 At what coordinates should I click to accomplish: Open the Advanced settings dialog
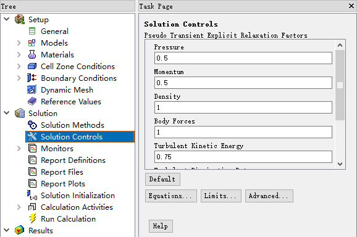click(269, 196)
